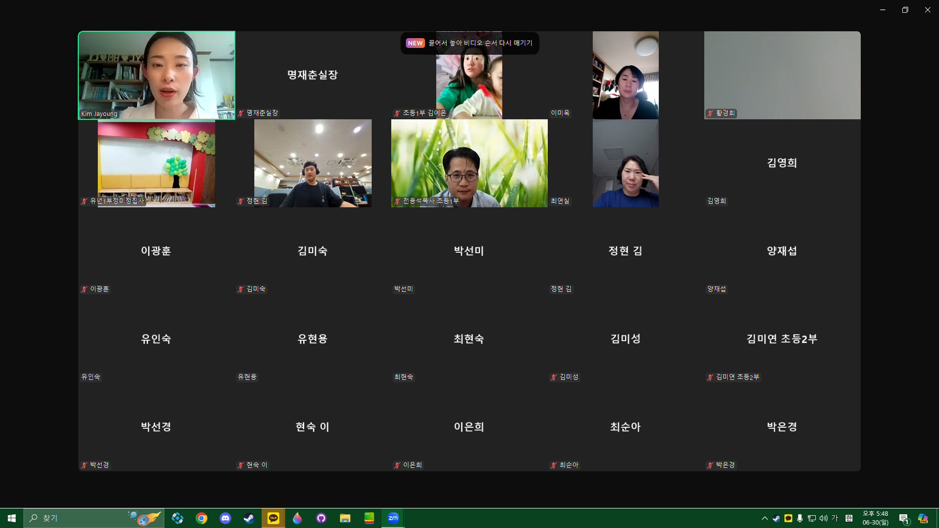Click the Zoom taskbar icon
Viewport: 939px width, 528px height.
click(393, 518)
